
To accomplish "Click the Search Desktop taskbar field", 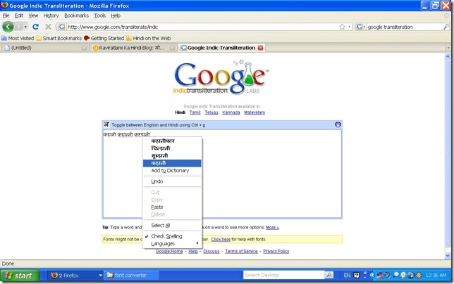I will point(284,275).
